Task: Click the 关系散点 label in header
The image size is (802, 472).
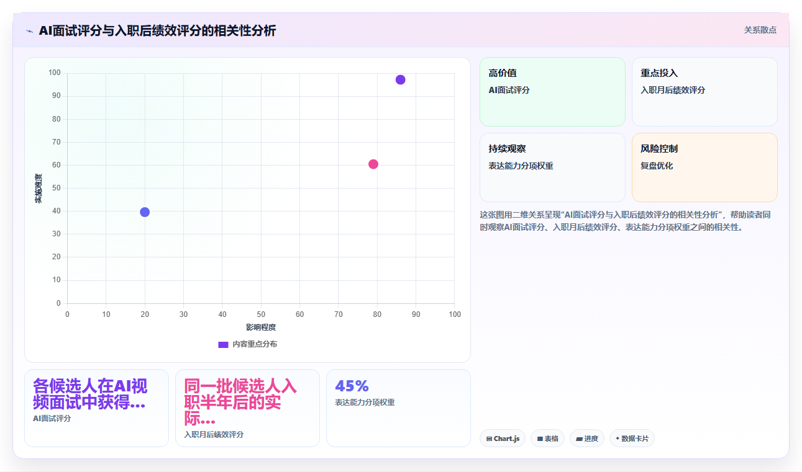Action: tap(760, 30)
